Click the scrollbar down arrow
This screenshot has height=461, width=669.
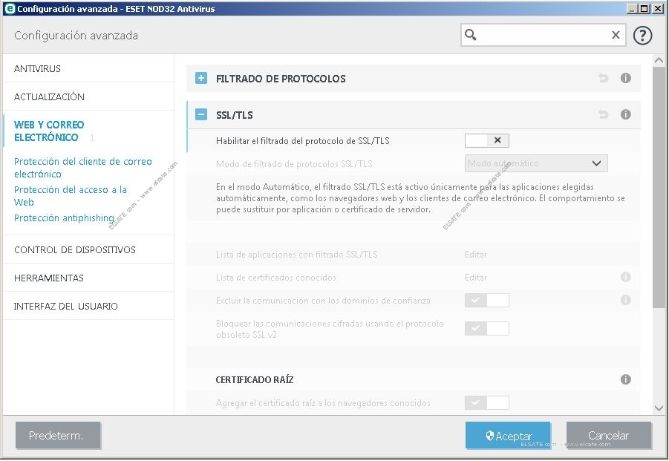(659, 408)
